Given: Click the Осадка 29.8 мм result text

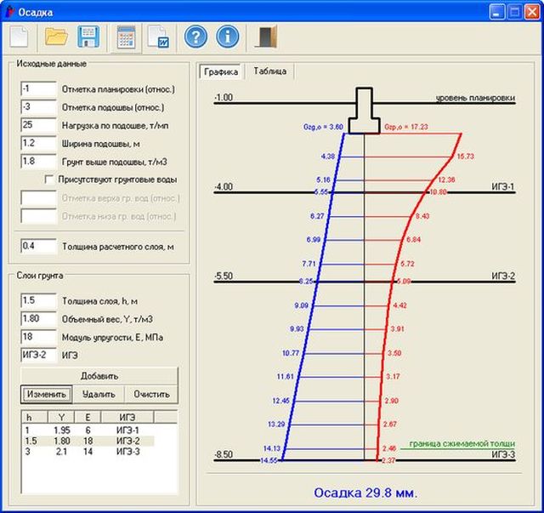Looking at the screenshot, I should click(x=365, y=493).
